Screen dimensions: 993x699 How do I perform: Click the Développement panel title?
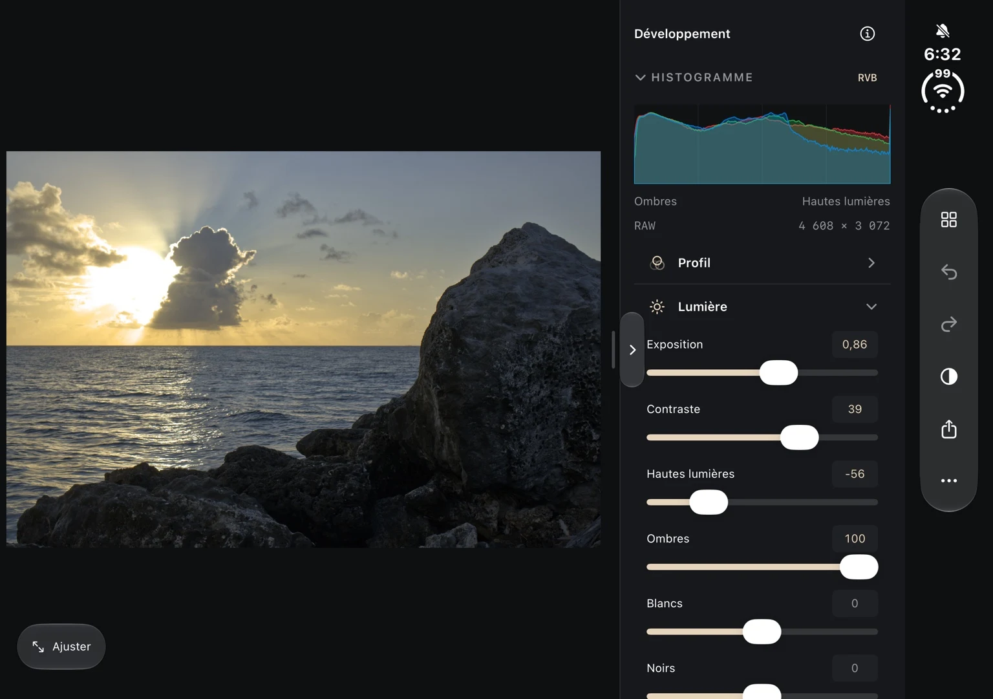pos(682,34)
